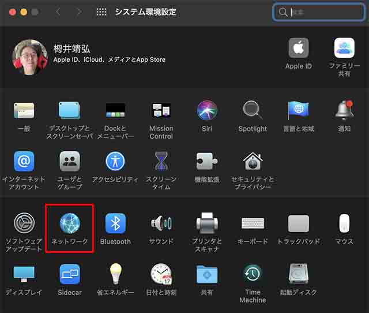
Task: Go forward with the right arrow
Action: pos(80,12)
